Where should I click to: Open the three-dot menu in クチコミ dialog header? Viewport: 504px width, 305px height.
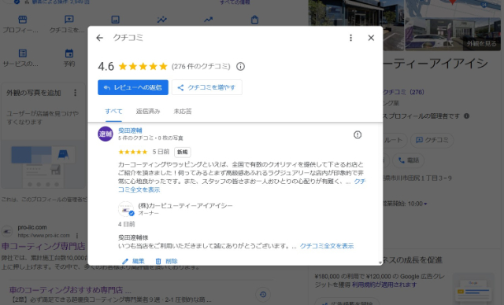pos(350,38)
